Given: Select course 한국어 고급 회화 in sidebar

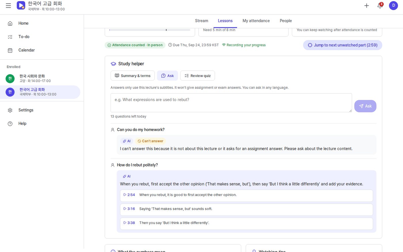Looking at the screenshot, I should pyautogui.click(x=40, y=92).
